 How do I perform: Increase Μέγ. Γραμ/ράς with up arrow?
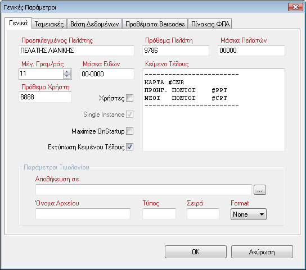pyautogui.click(x=67, y=72)
